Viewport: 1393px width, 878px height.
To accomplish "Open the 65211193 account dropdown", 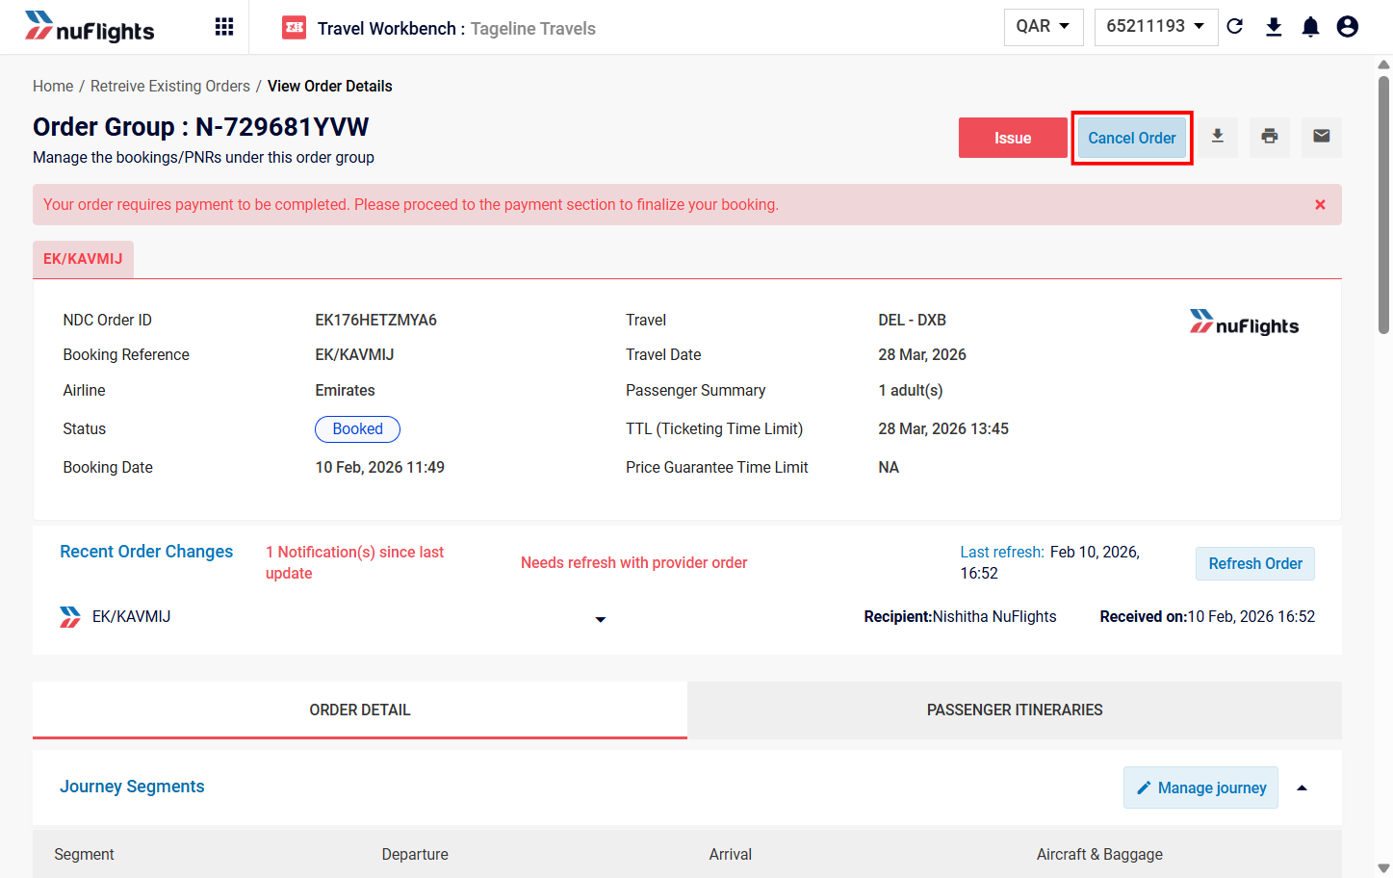I will click(x=1155, y=27).
